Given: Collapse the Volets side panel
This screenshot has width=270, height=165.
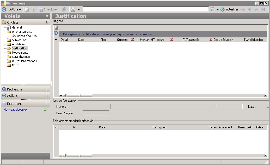Looking at the screenshot, I should tap(47, 16).
